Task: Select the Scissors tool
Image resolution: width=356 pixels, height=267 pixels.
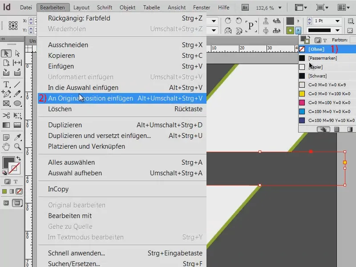Action: pyautogui.click(x=6, y=115)
